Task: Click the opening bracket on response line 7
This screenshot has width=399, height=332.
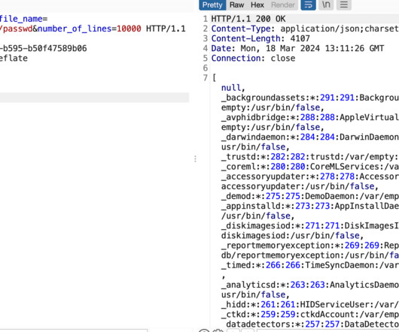Action: pyautogui.click(x=214, y=77)
